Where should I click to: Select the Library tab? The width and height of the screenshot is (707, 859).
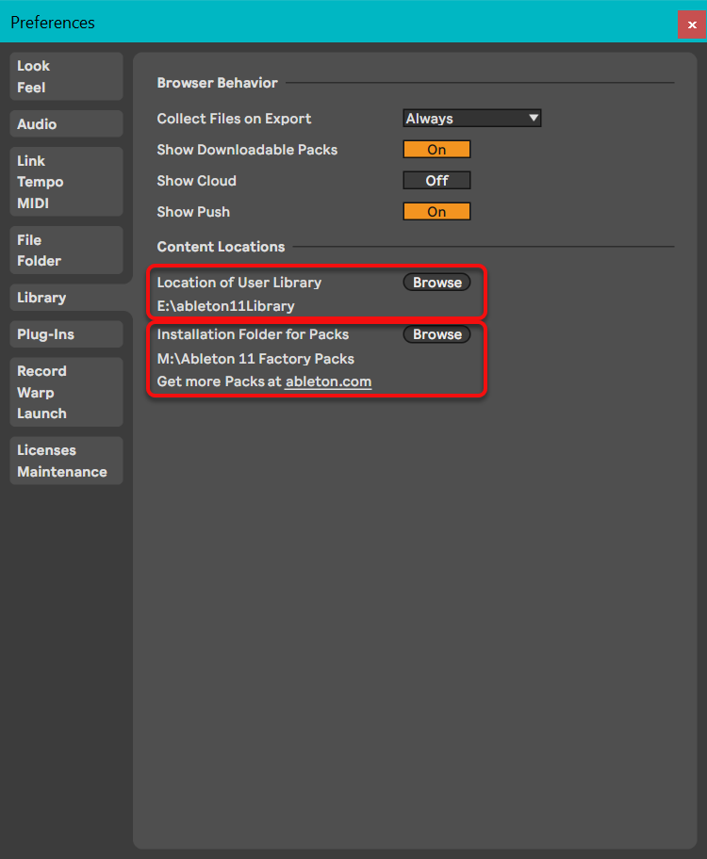(66, 298)
